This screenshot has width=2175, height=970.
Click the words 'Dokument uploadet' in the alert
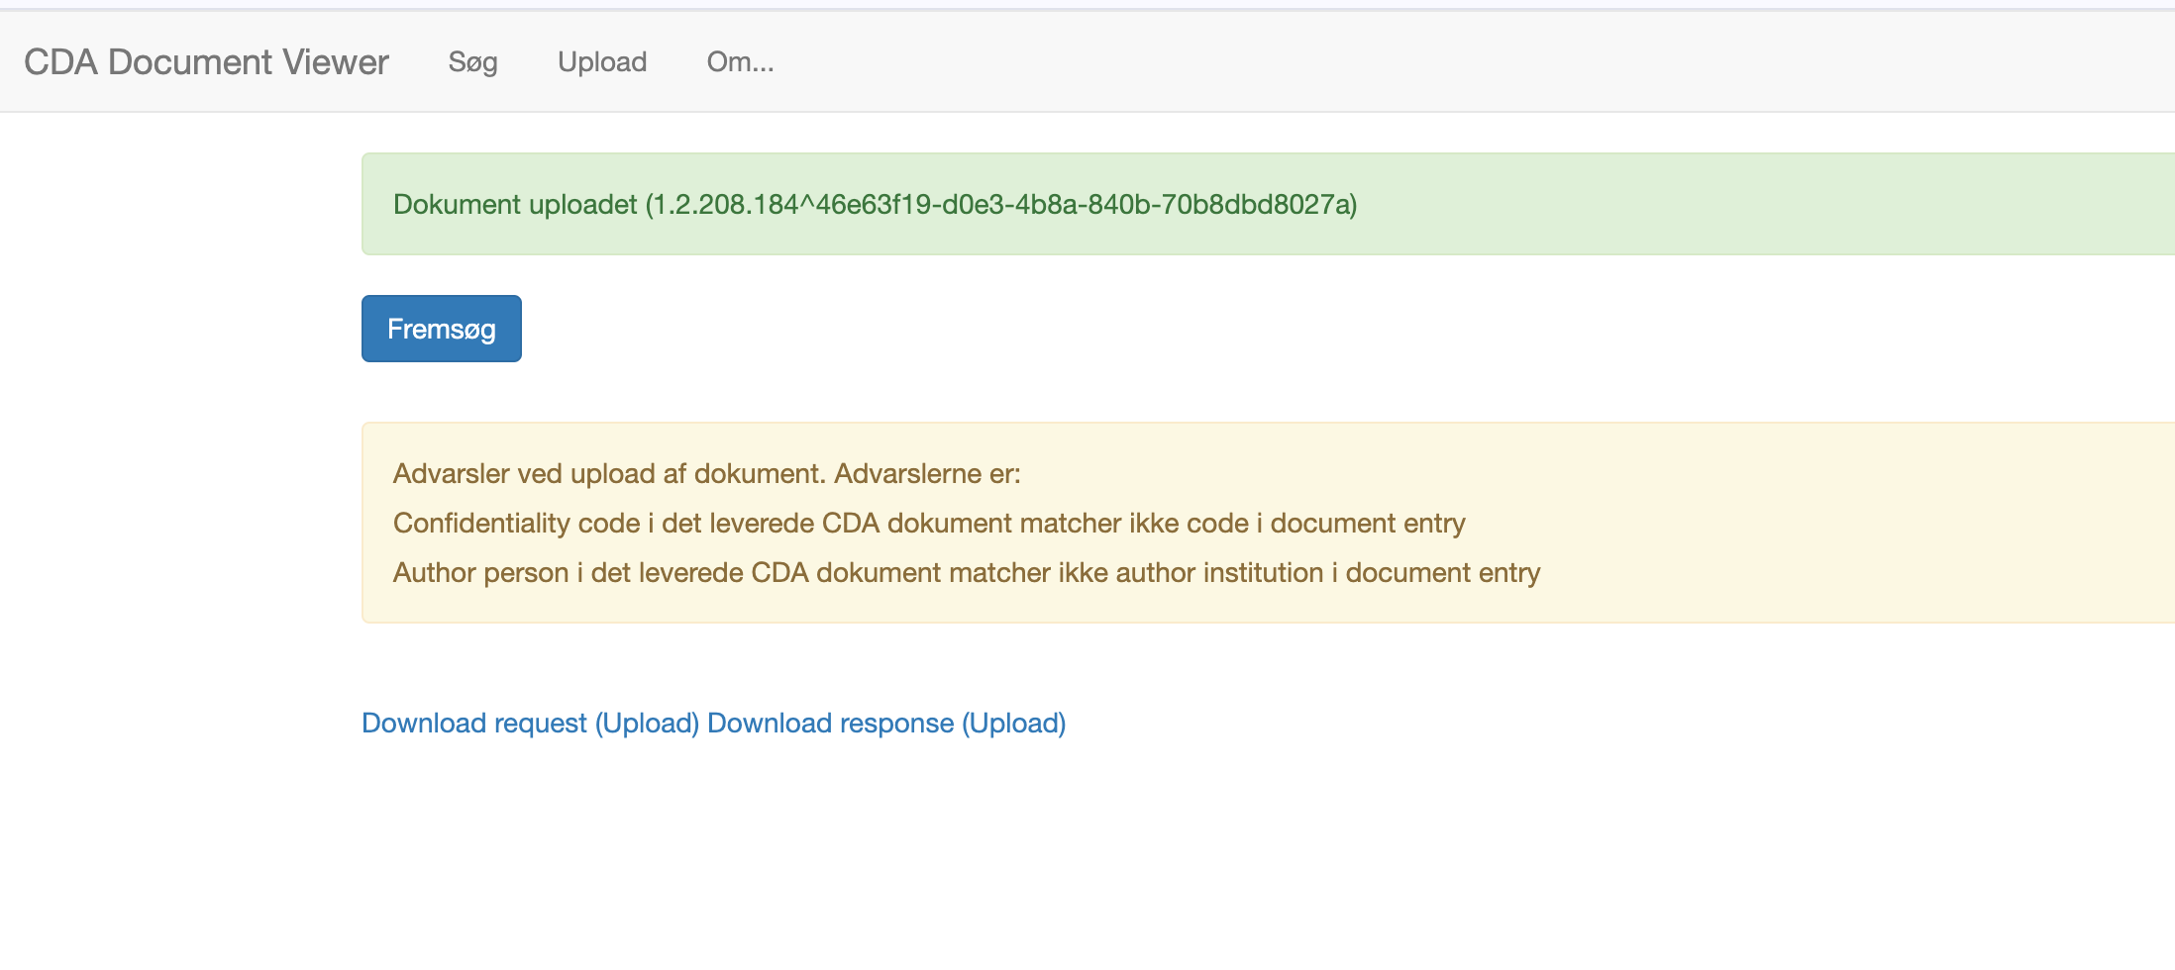[x=515, y=205]
